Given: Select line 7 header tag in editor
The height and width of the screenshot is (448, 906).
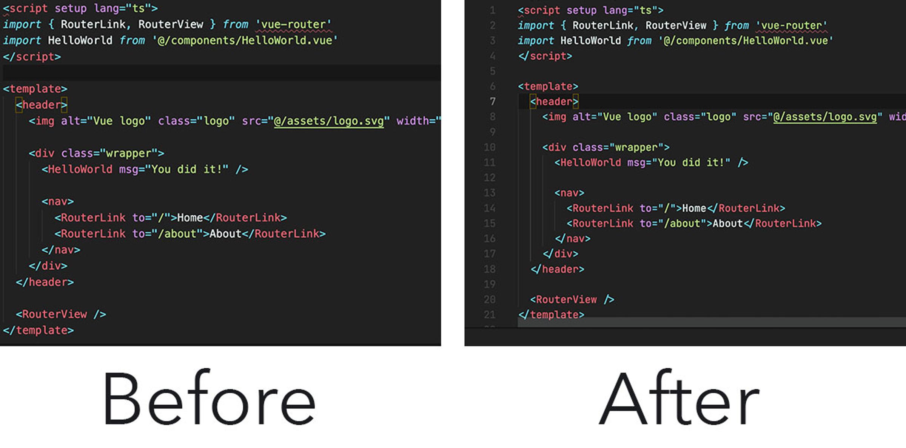Looking at the screenshot, I should [550, 102].
